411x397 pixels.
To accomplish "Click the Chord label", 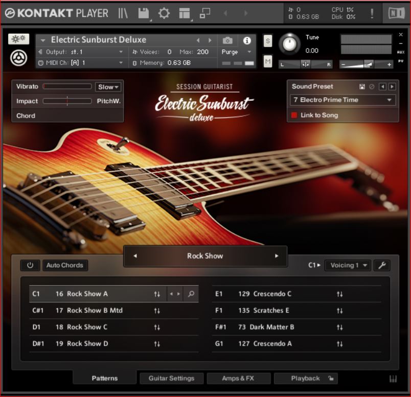I will coord(26,115).
